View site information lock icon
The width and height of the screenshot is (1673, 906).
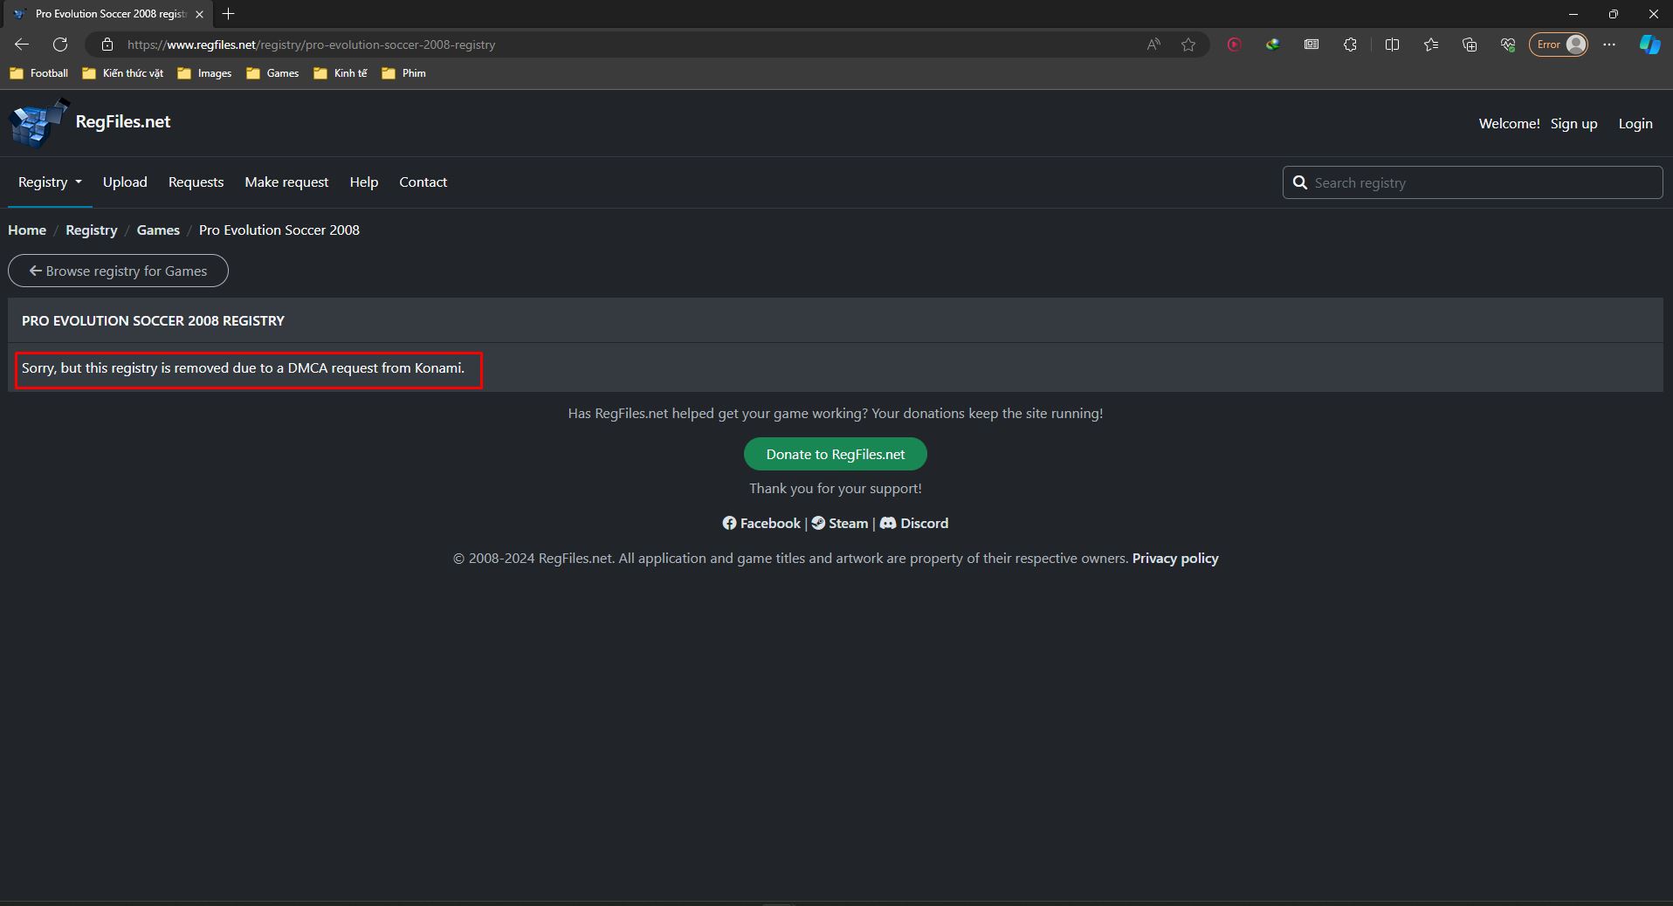107,45
